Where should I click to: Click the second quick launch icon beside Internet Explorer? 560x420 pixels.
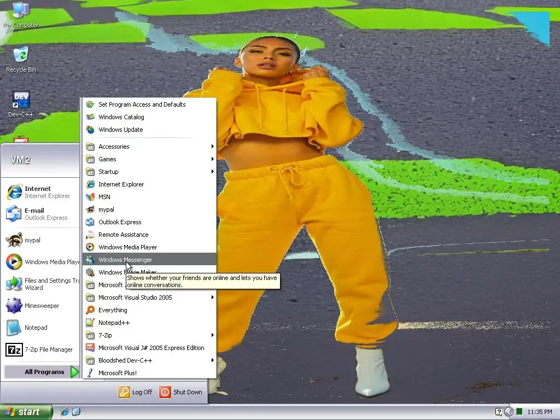pos(76,412)
